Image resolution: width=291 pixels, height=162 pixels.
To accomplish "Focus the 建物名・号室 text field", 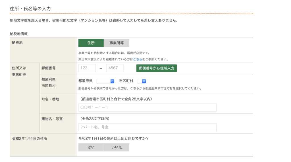I will pyautogui.click(x=147, y=127).
